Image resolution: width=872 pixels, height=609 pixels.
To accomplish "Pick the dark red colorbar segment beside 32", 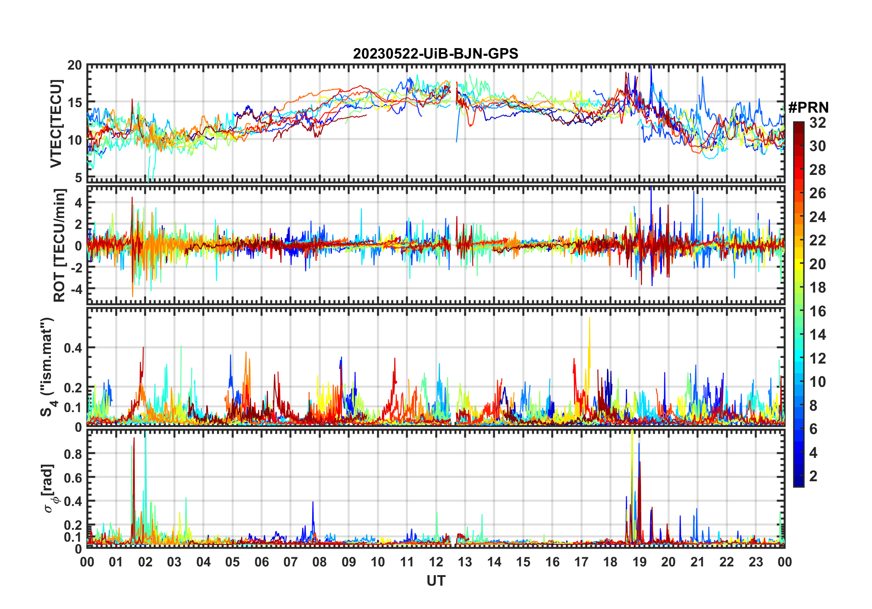I will pyautogui.click(x=799, y=127).
